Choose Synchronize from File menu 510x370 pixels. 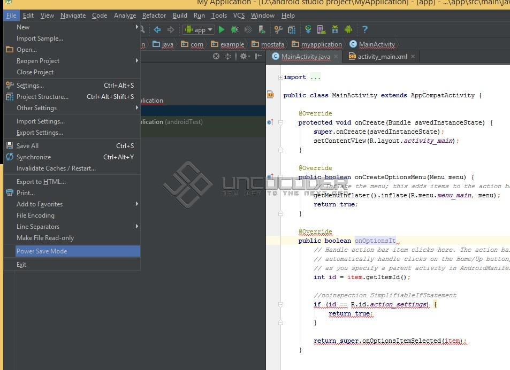(72, 157)
